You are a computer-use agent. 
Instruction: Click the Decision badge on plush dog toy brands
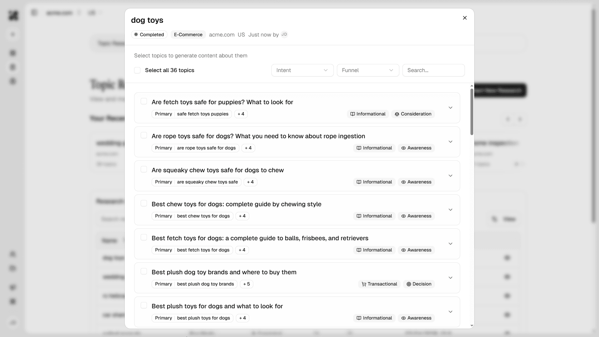click(x=419, y=284)
